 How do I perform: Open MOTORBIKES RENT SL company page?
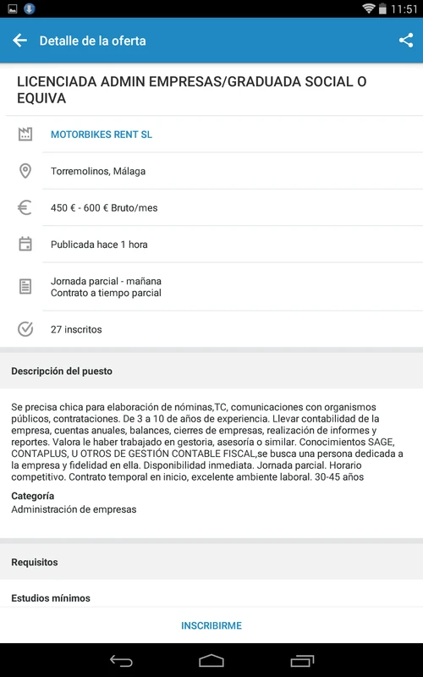[102, 135]
